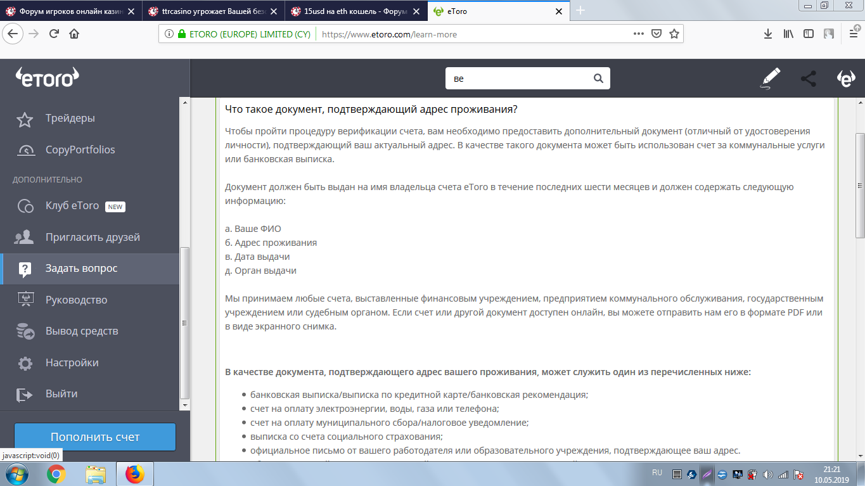This screenshot has width=865, height=486.
Task: Click the Пополнить счет button
Action: (x=95, y=437)
